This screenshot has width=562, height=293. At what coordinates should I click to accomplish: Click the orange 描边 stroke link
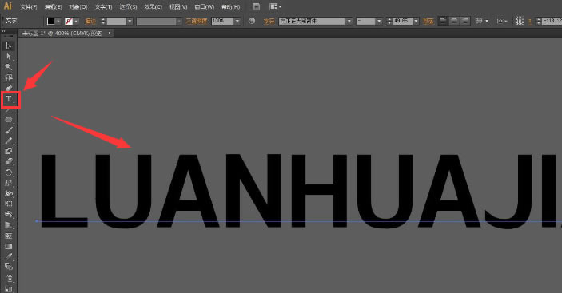click(x=90, y=22)
